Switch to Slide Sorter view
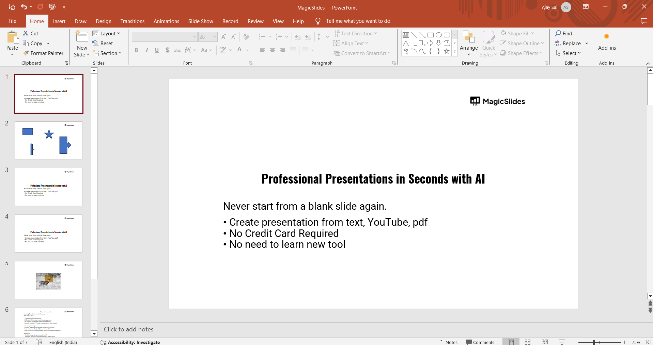This screenshot has height=345, width=653. (528, 342)
